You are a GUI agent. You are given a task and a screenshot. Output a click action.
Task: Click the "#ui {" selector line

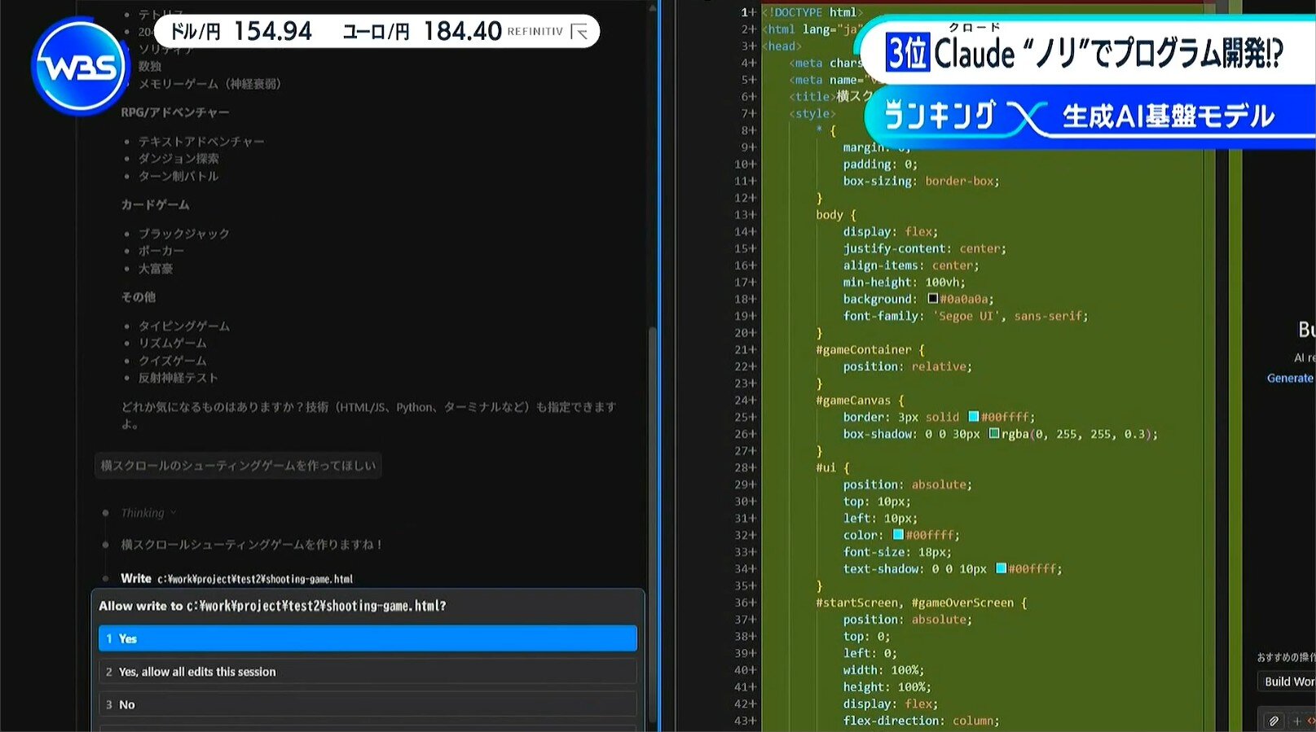point(833,468)
